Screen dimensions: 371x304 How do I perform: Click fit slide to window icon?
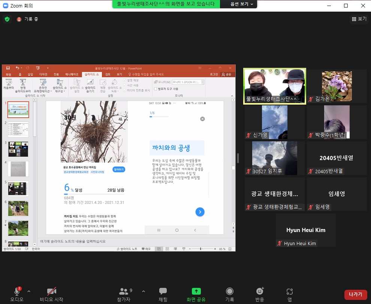pyautogui.click(x=230, y=249)
